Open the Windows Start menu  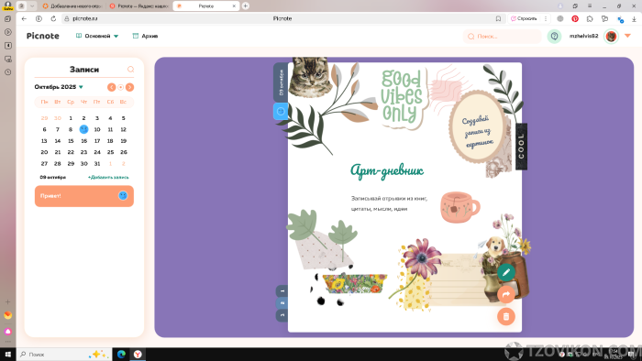[7, 355]
